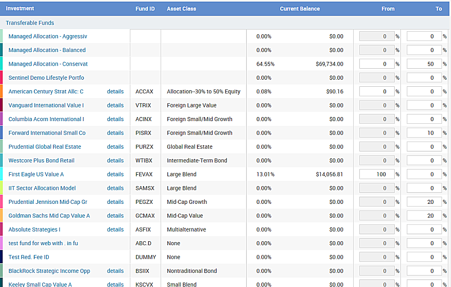Click the Asset Class column header
This screenshot has height=287, width=451.
[x=181, y=9]
